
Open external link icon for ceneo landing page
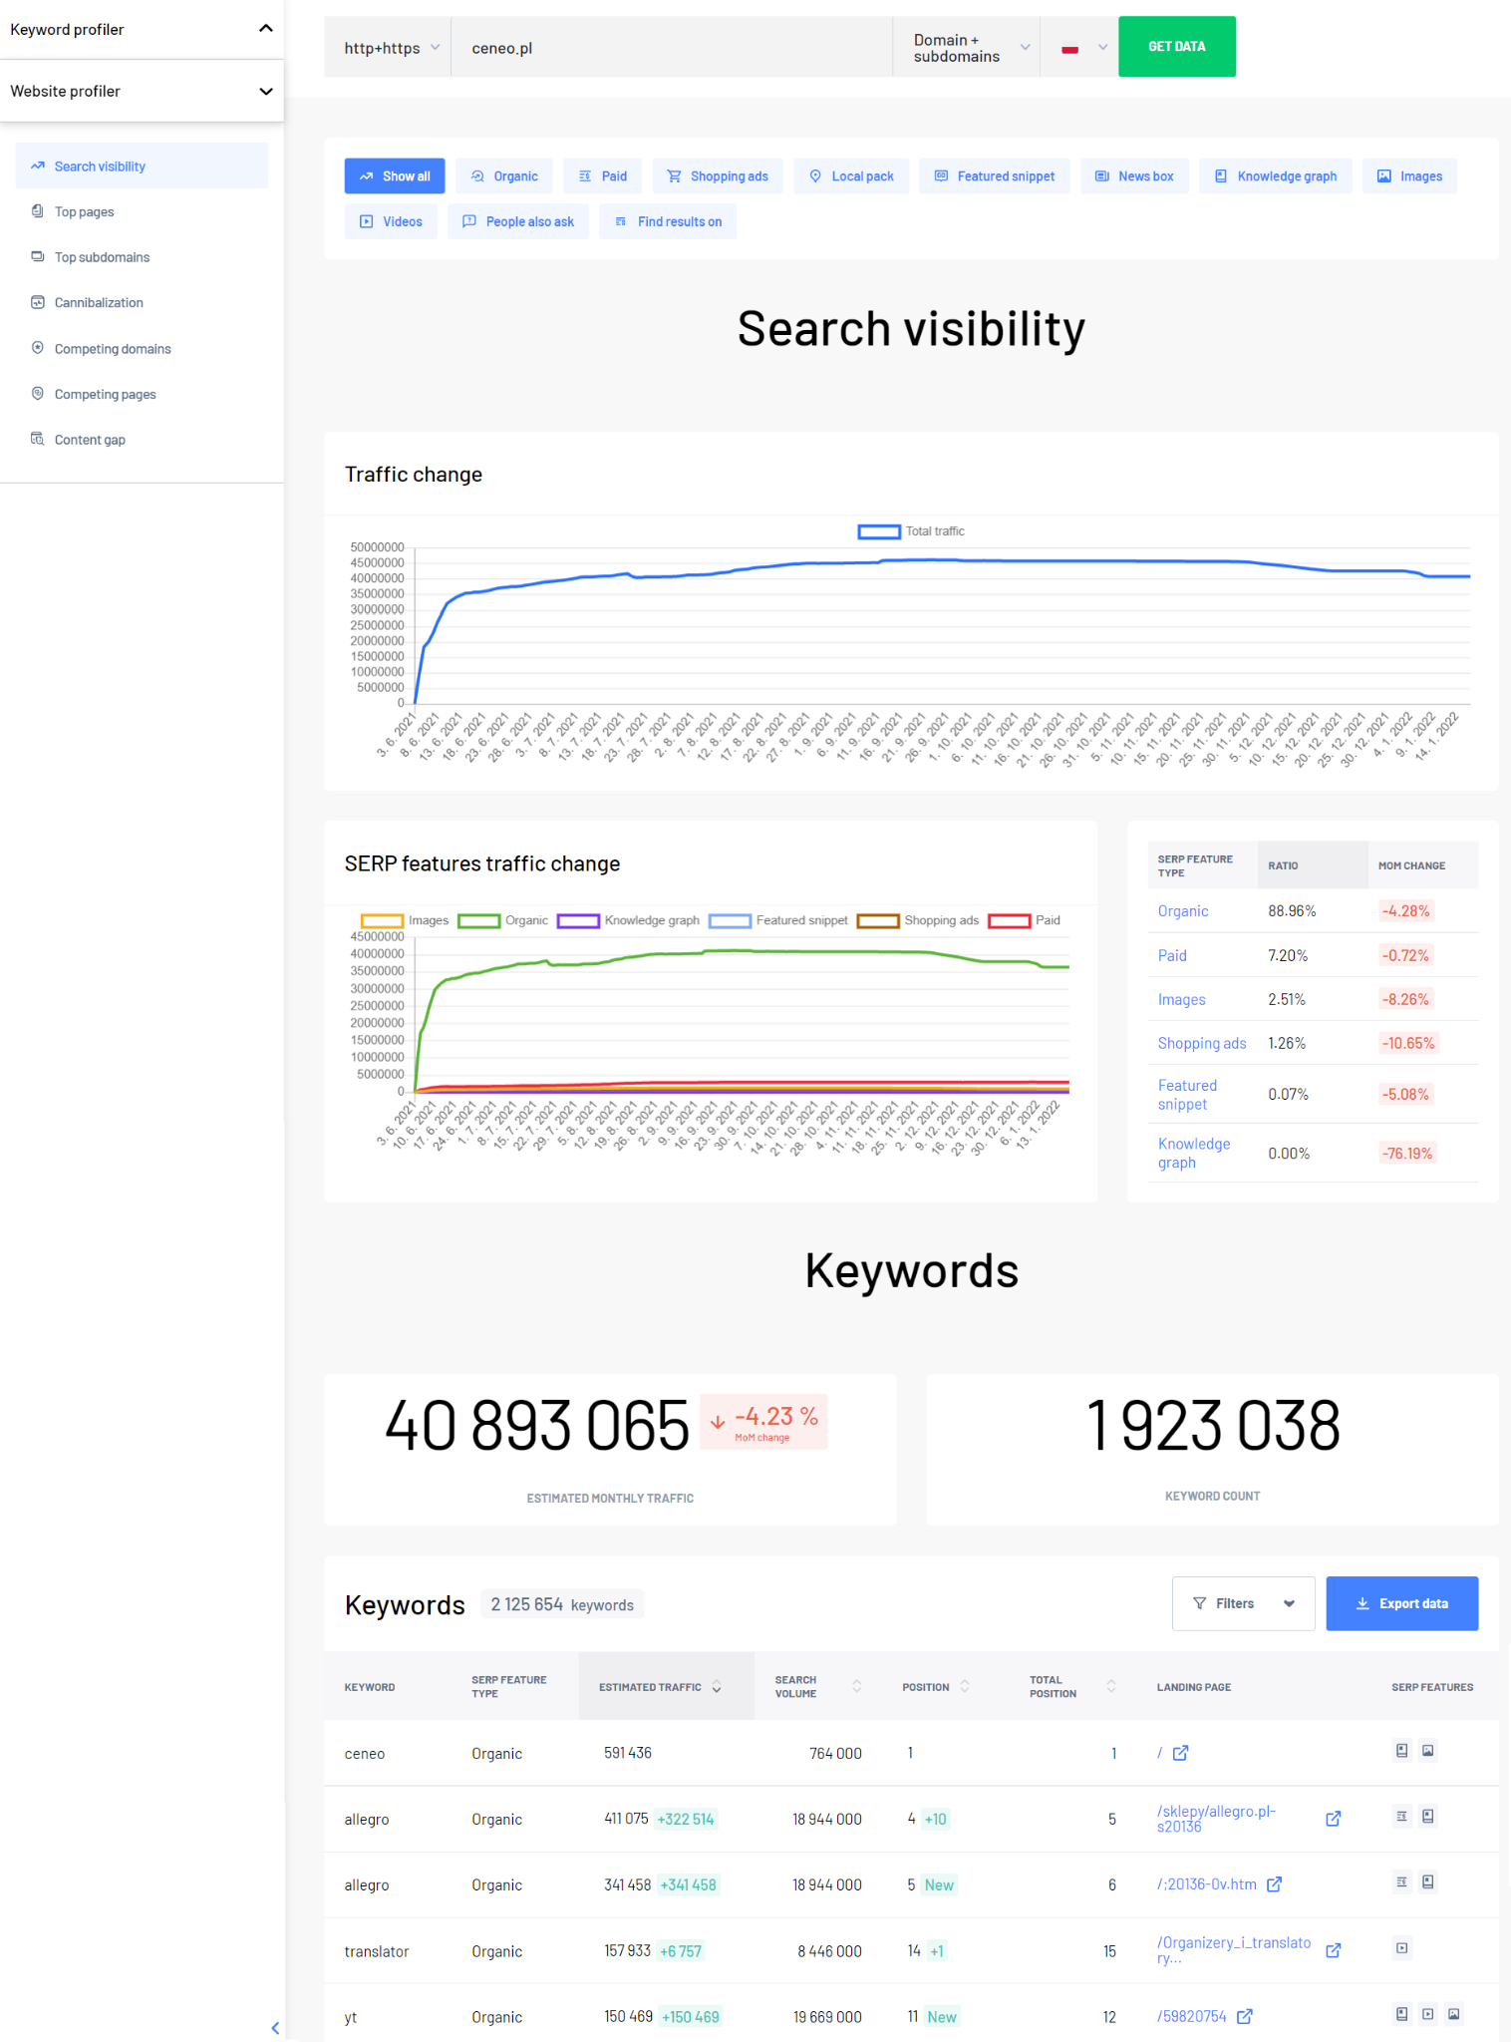[x=1180, y=1753]
